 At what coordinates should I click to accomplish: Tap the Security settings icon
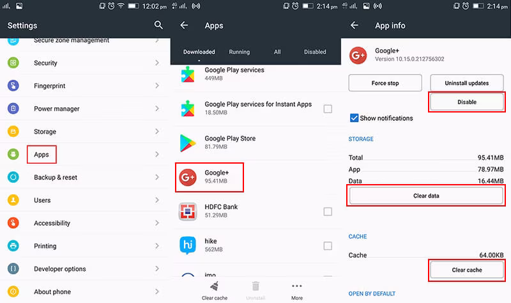pos(13,63)
